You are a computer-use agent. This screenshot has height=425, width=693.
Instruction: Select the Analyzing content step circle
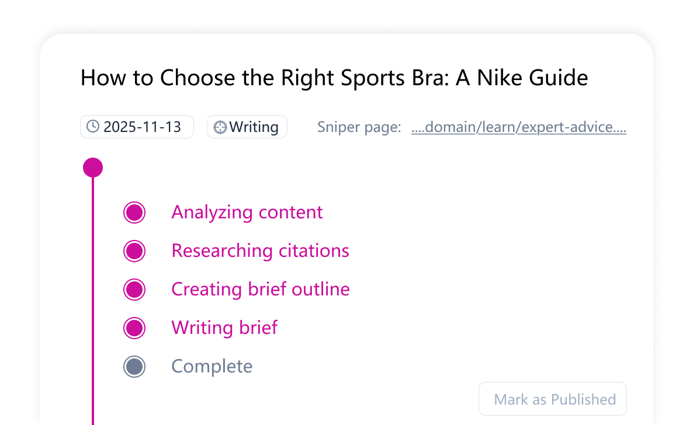[x=134, y=212]
